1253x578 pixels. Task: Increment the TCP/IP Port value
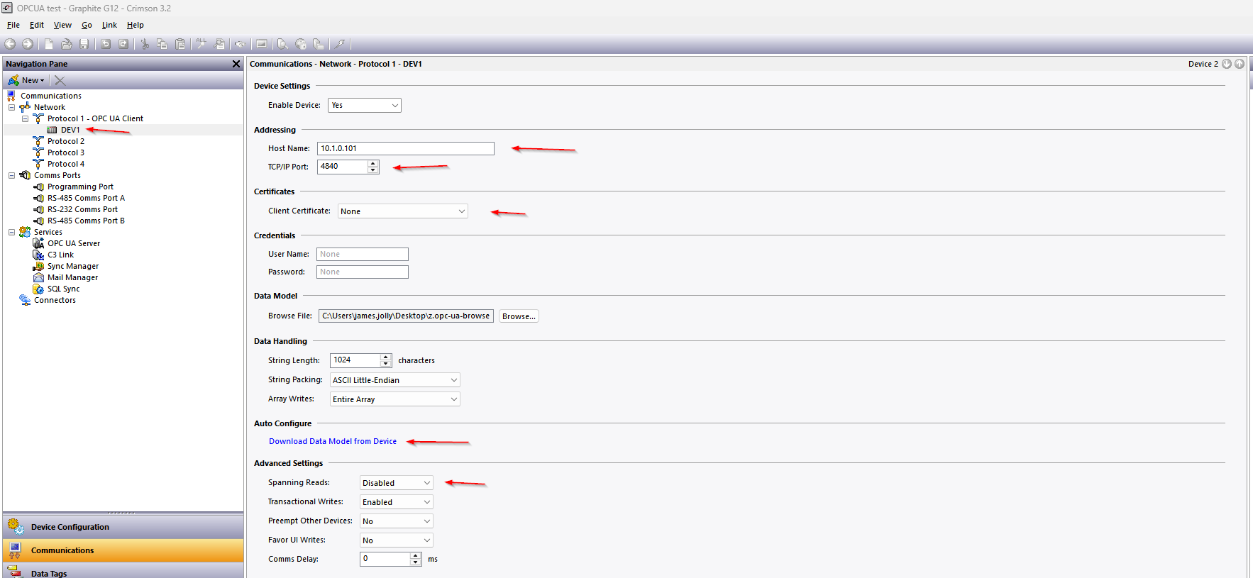(373, 163)
